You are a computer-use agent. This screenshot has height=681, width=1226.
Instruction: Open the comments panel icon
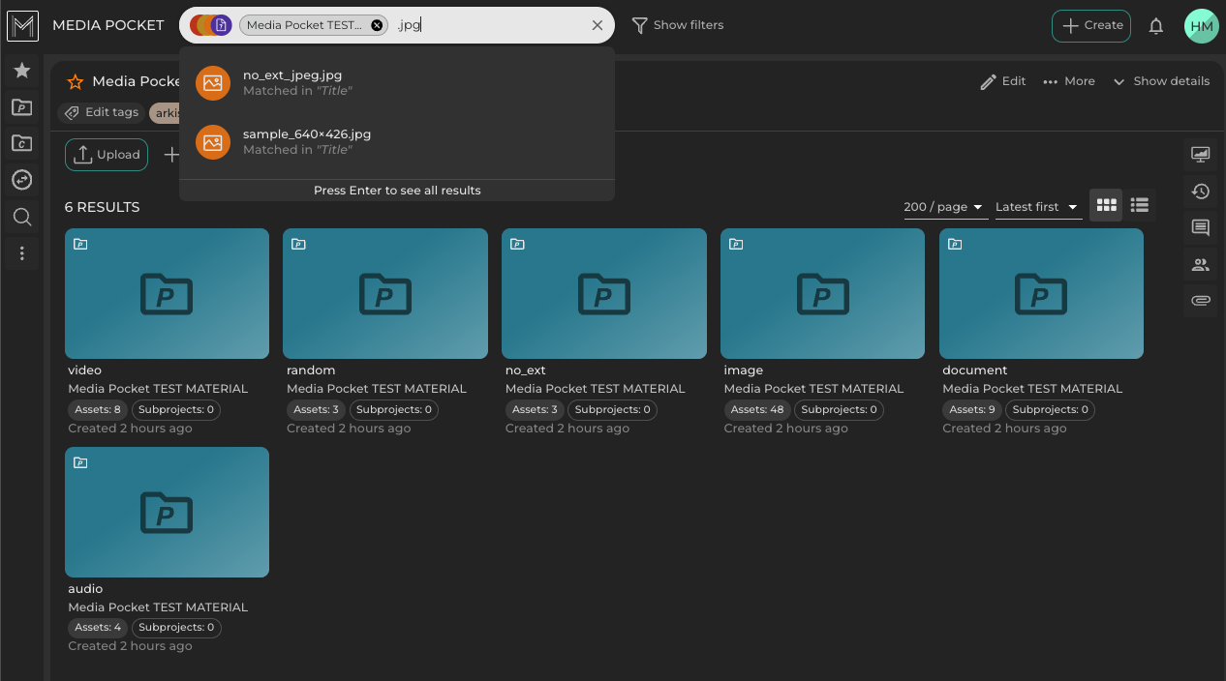(1201, 227)
